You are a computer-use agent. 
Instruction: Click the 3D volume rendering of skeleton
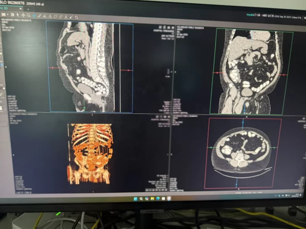pos(90,154)
